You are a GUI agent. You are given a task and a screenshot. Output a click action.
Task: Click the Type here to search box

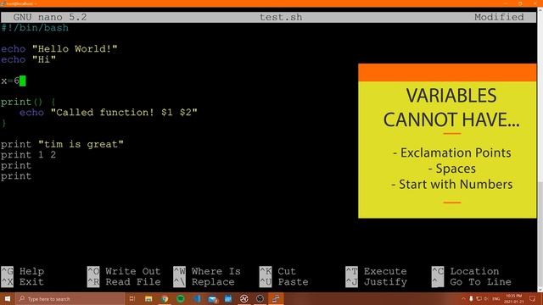pyautogui.click(x=70, y=299)
